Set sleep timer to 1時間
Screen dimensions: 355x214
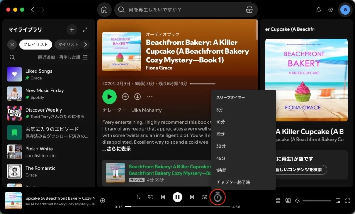click(243, 170)
